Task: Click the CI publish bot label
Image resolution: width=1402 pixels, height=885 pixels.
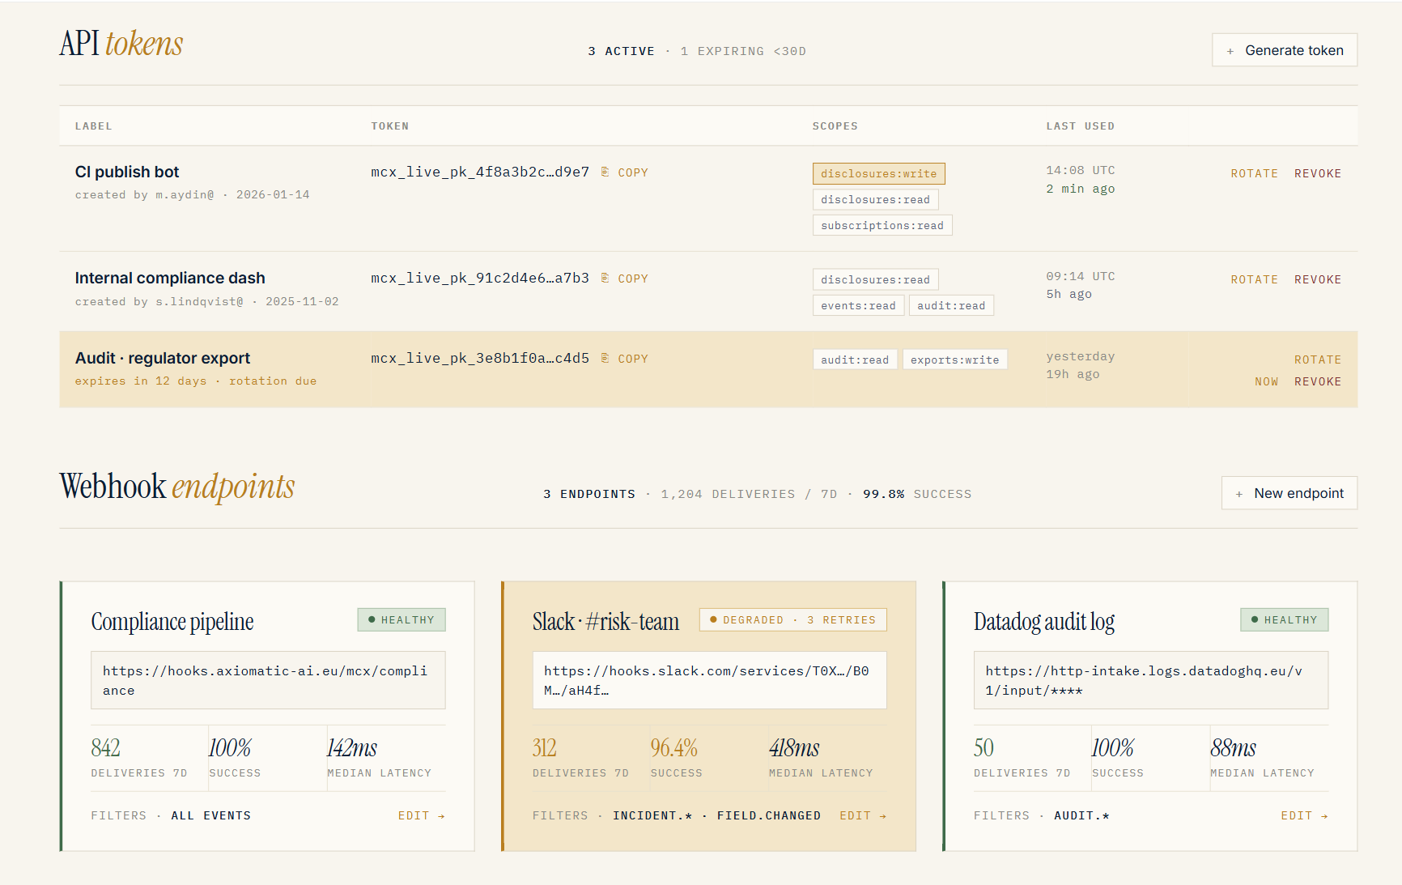Action: [127, 172]
